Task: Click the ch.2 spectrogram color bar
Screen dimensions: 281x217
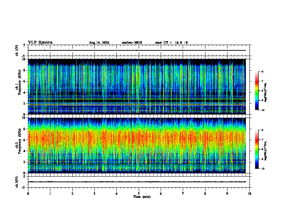Action: (257, 149)
